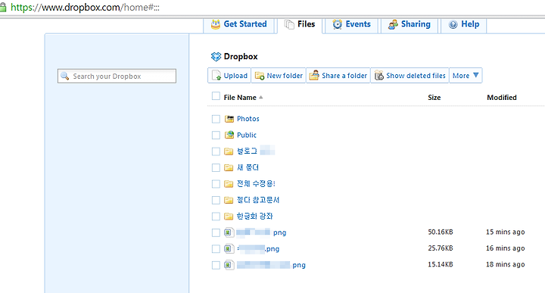Click the 젤다 참고문서 folder icon
Image resolution: width=545 pixels, height=293 pixels.
[229, 200]
